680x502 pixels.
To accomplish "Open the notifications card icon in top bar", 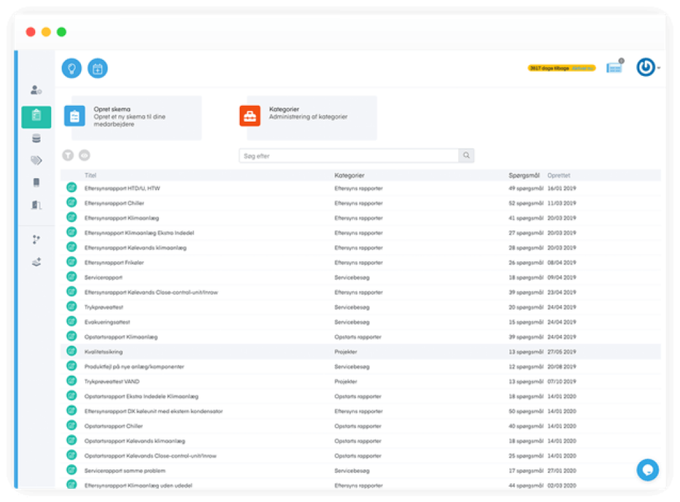I will pyautogui.click(x=614, y=67).
